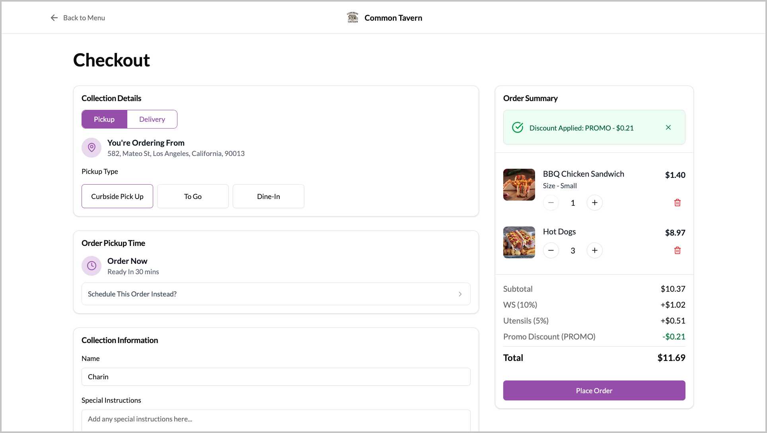This screenshot has height=433, width=767.
Task: Expand Schedule This Order Instead
Action: [x=276, y=294]
